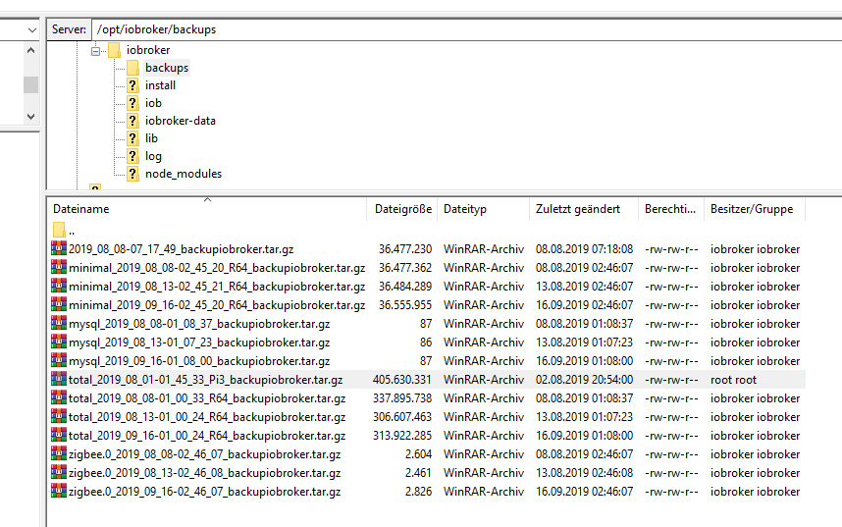Click archive icon of 2019_08_08-07_17_49_backupiobroker.tar.gz
Screen dimensions: 842x527
point(59,248)
